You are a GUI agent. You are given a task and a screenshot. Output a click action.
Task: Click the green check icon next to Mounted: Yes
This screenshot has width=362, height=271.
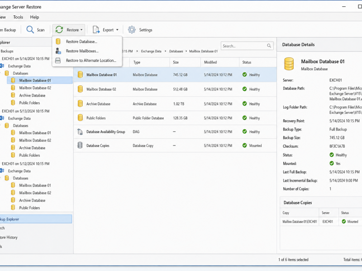332,163
